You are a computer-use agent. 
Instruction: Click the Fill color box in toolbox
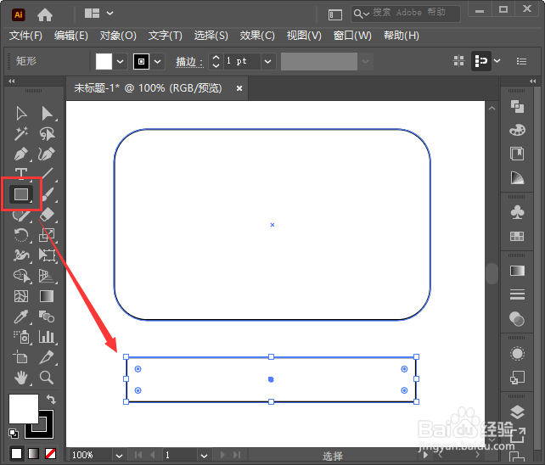click(x=23, y=409)
